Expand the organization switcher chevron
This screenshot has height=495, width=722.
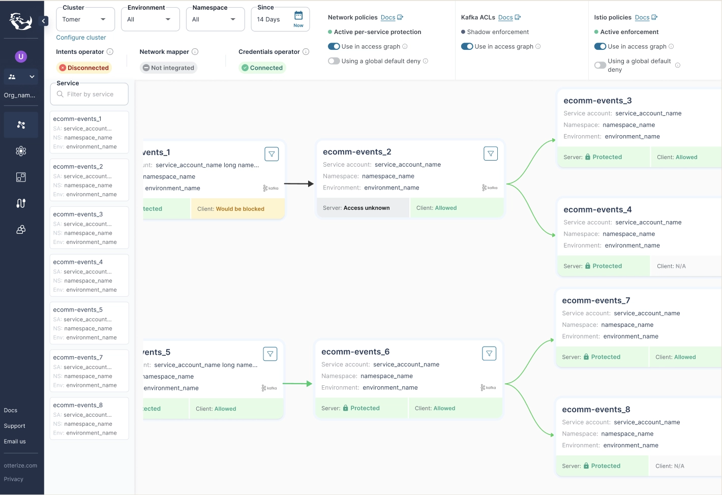coord(32,77)
